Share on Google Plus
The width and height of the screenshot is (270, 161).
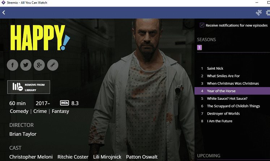39,65
